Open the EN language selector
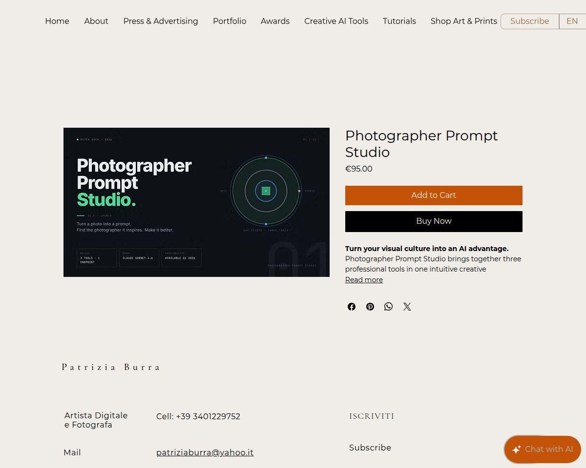586x468 pixels. coord(572,21)
